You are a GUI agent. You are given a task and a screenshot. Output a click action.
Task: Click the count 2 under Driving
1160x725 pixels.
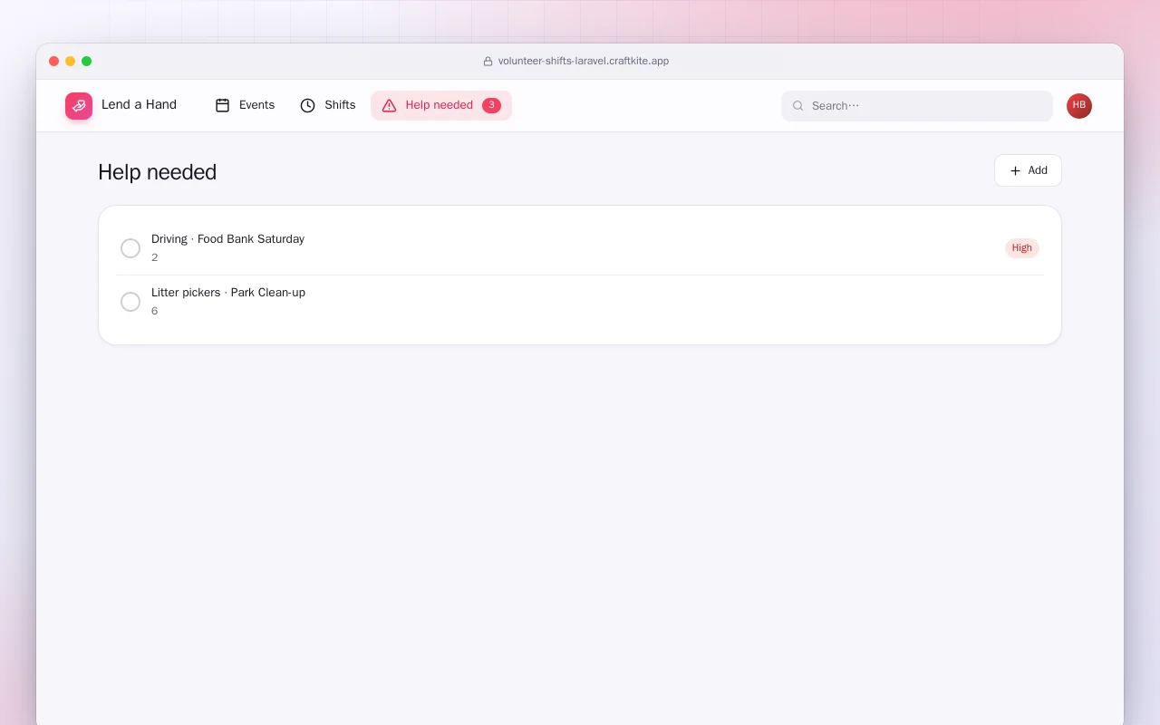tap(155, 257)
